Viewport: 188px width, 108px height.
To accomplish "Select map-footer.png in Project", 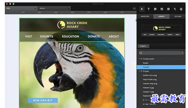I will tap(150, 79).
